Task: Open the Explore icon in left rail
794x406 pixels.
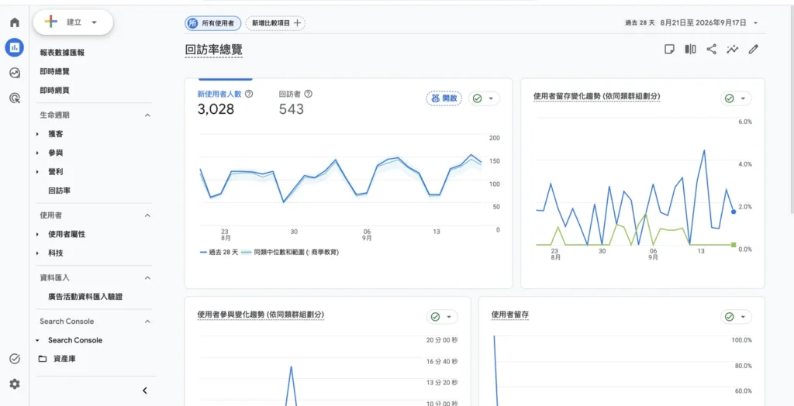Action: coord(15,73)
